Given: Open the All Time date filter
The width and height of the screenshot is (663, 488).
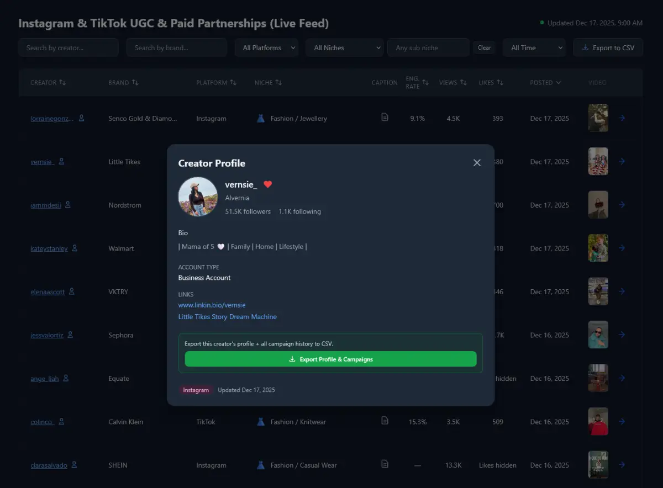Looking at the screenshot, I should 534,48.
